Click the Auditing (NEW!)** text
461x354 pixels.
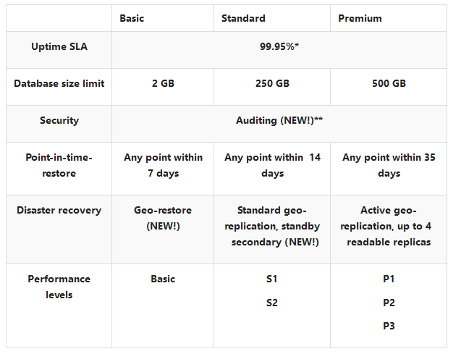279,120
